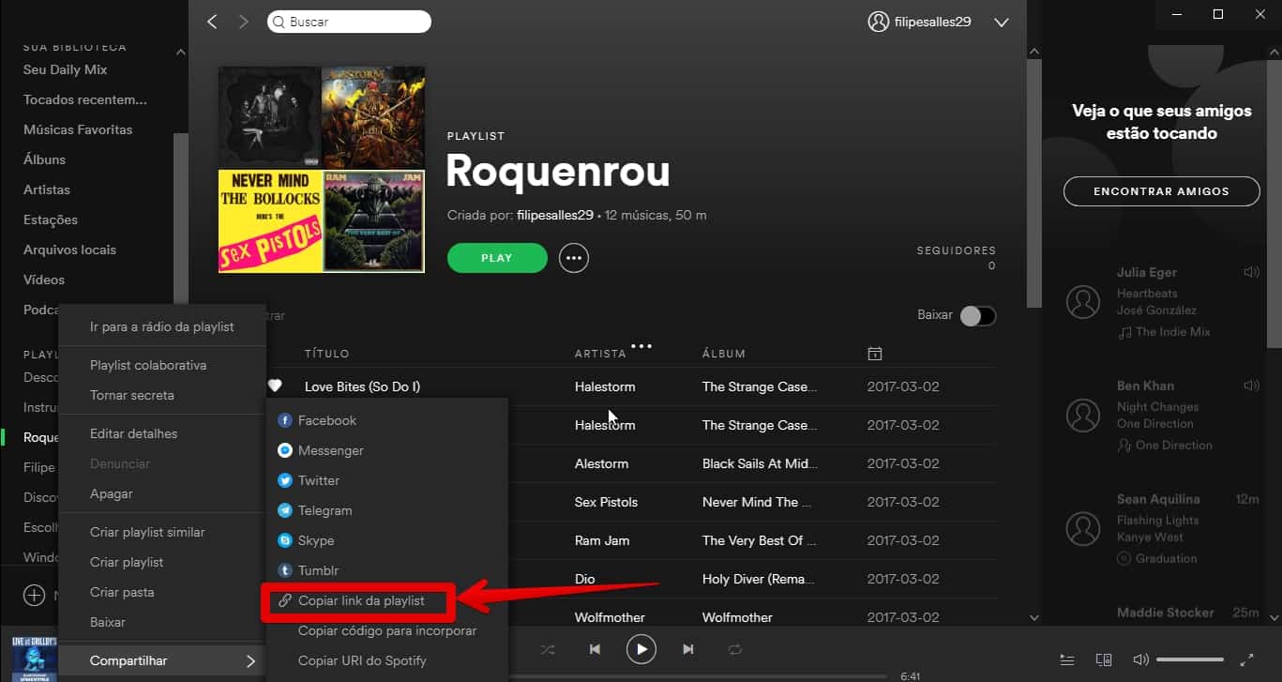1282x682 pixels.
Task: Open creator link filipesalles29 under playlist title
Action: [555, 215]
